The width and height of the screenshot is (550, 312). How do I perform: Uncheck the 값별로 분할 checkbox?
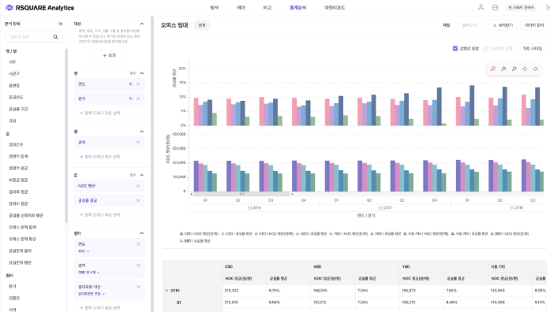pos(455,48)
